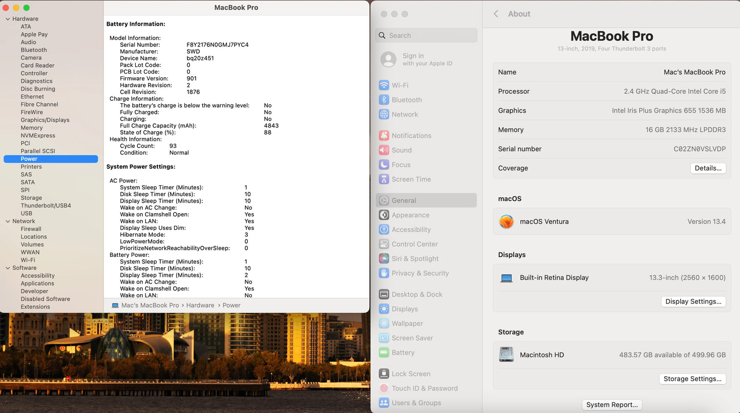
Task: Click the Search field in System Settings
Action: [430, 35]
